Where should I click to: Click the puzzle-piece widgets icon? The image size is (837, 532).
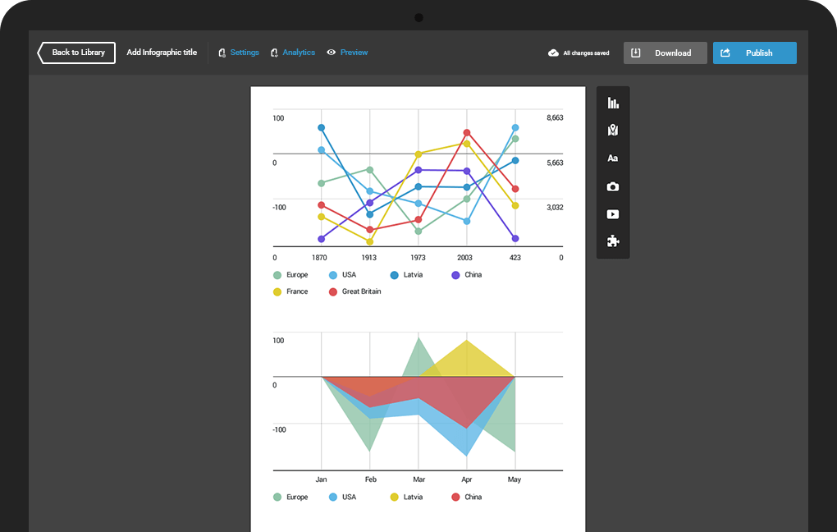(x=613, y=241)
